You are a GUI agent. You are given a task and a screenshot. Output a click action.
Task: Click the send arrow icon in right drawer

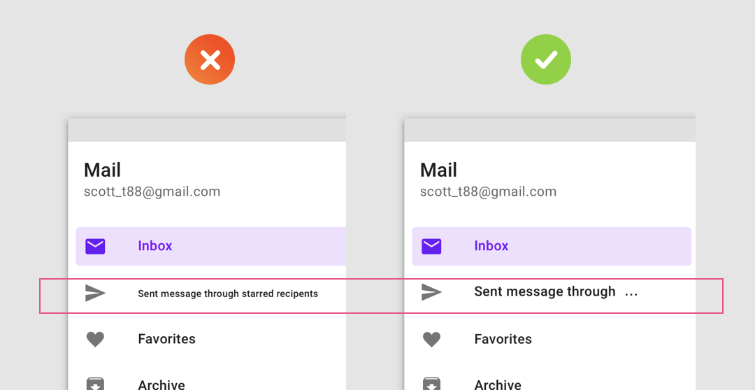pos(431,291)
